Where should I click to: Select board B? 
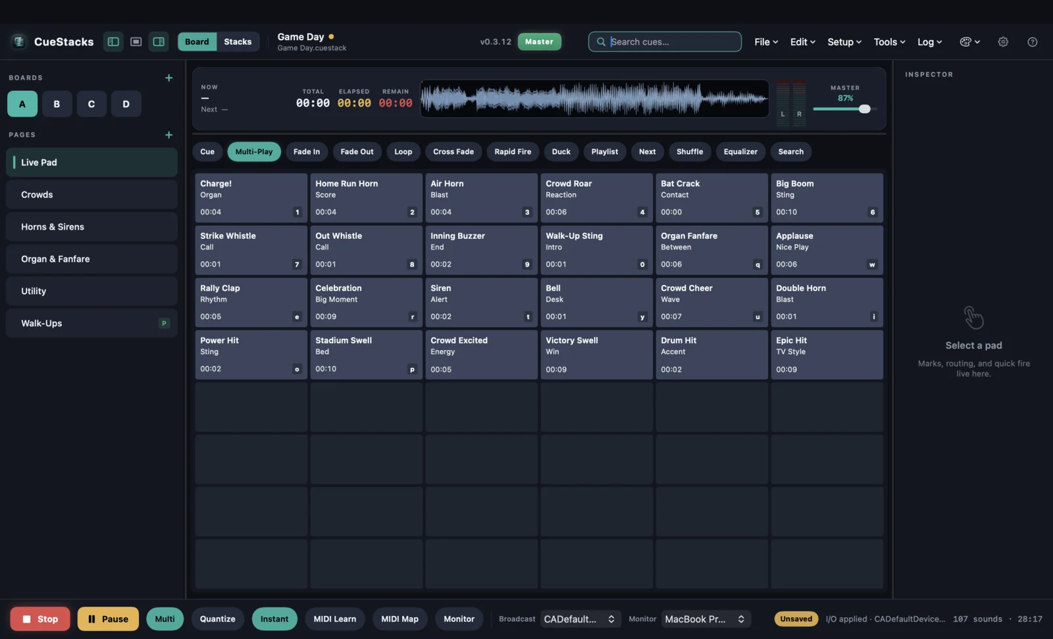click(x=57, y=104)
